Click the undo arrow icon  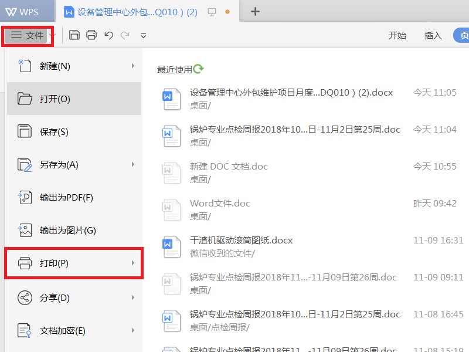click(109, 35)
